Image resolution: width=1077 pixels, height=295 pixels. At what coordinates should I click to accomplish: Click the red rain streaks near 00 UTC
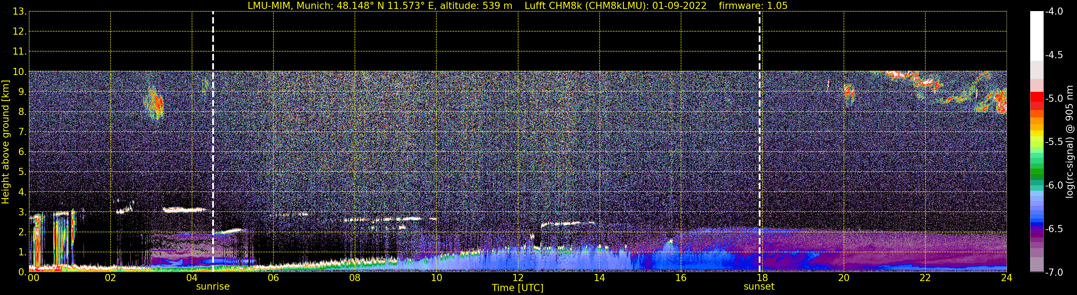click(x=37, y=242)
